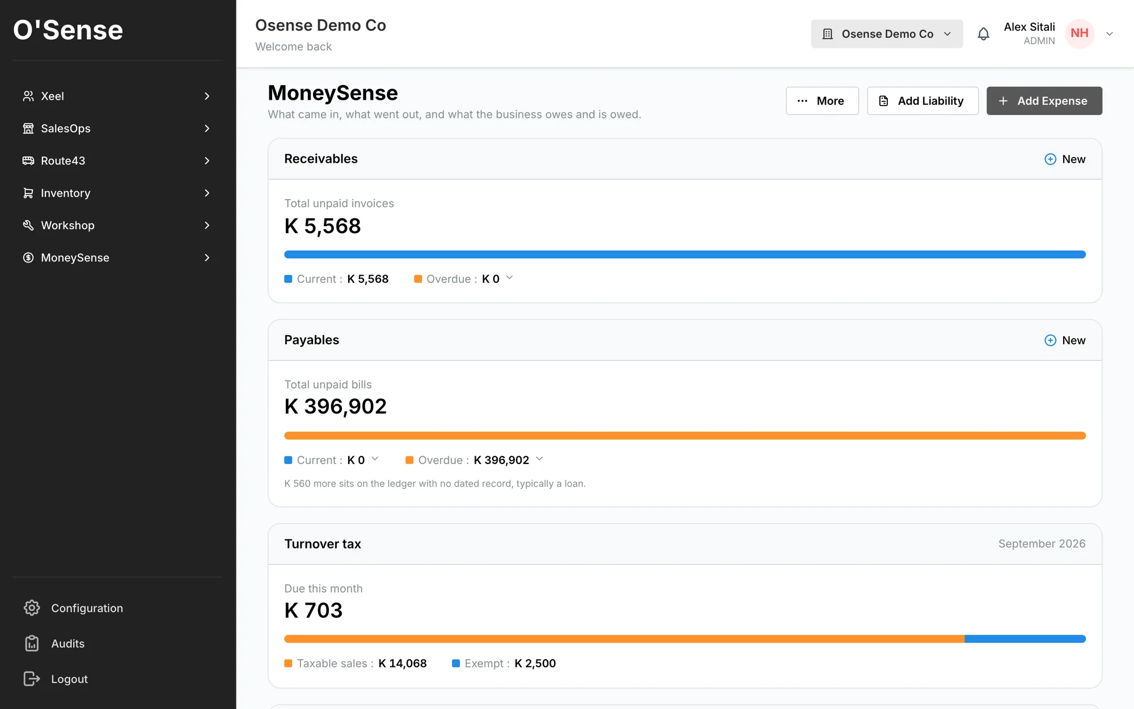
Task: Click the Inventory cart icon
Action: tap(28, 193)
